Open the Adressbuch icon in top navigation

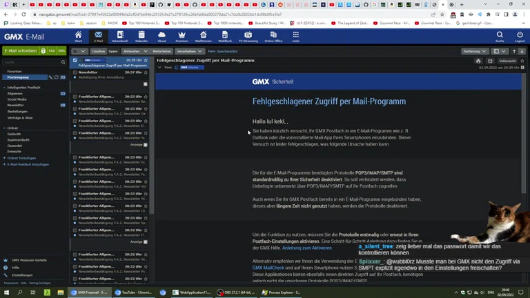(x=120, y=37)
